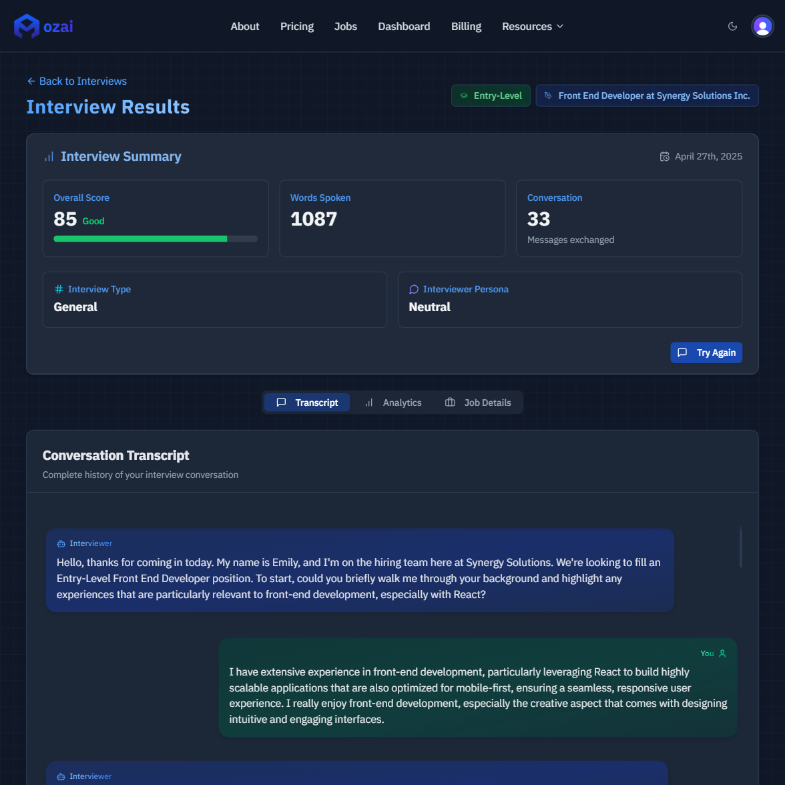Click the calendar icon next to April 27th
Screen dimensions: 785x785
(664, 157)
